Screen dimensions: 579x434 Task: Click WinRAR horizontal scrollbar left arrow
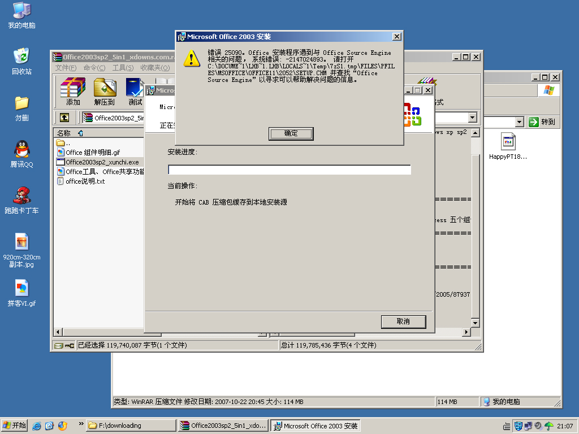pyautogui.click(x=58, y=332)
